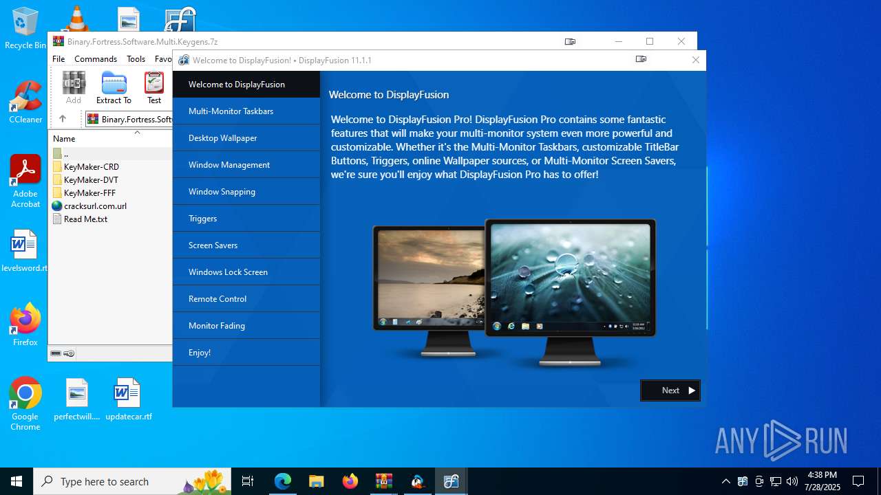This screenshot has height=495, width=881.
Task: Open Multi-Monitor Taskbars page in DisplayFusion
Action: (x=246, y=111)
